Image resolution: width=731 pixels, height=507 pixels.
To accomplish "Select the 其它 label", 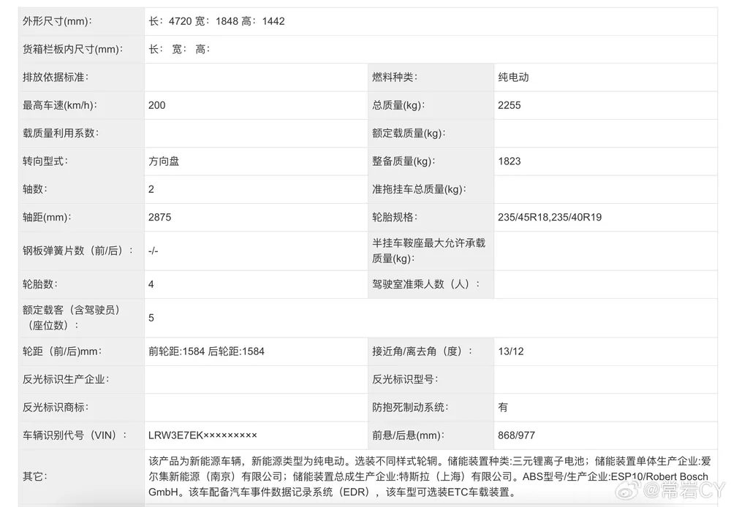I will pos(35,476).
